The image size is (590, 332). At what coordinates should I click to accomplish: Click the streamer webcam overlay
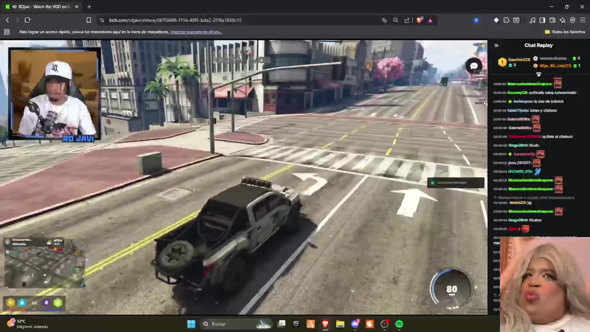(54, 94)
